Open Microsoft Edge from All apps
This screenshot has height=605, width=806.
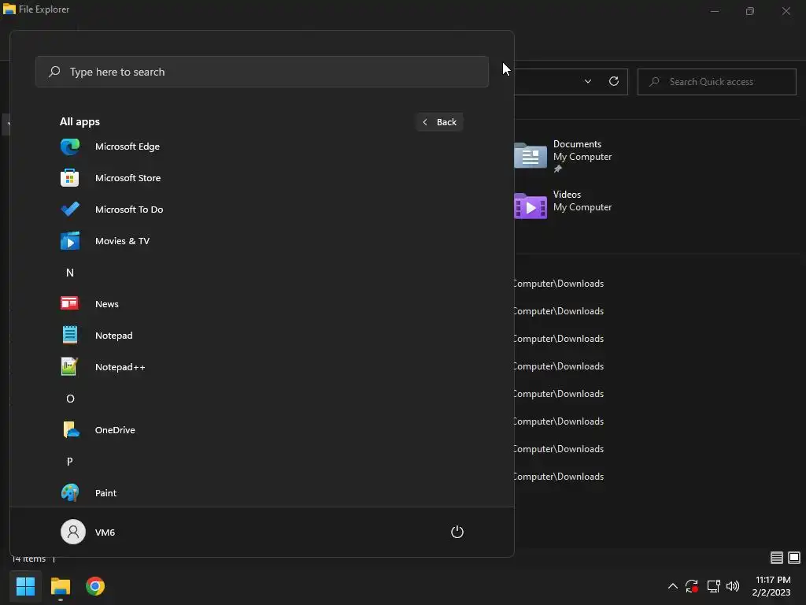click(x=70, y=147)
